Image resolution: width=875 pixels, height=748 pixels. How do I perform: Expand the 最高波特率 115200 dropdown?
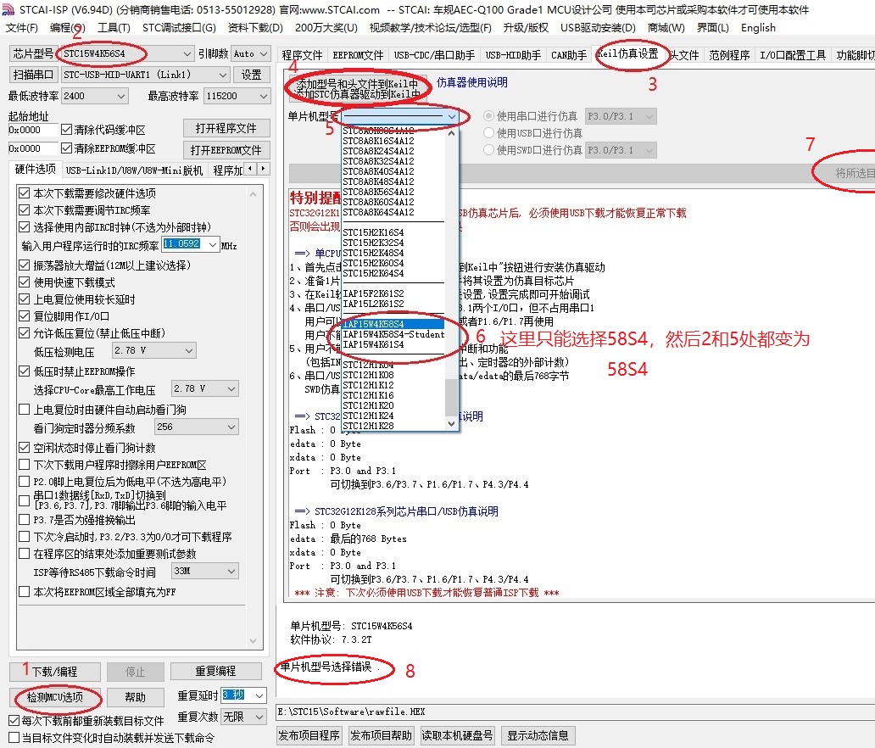pos(264,96)
